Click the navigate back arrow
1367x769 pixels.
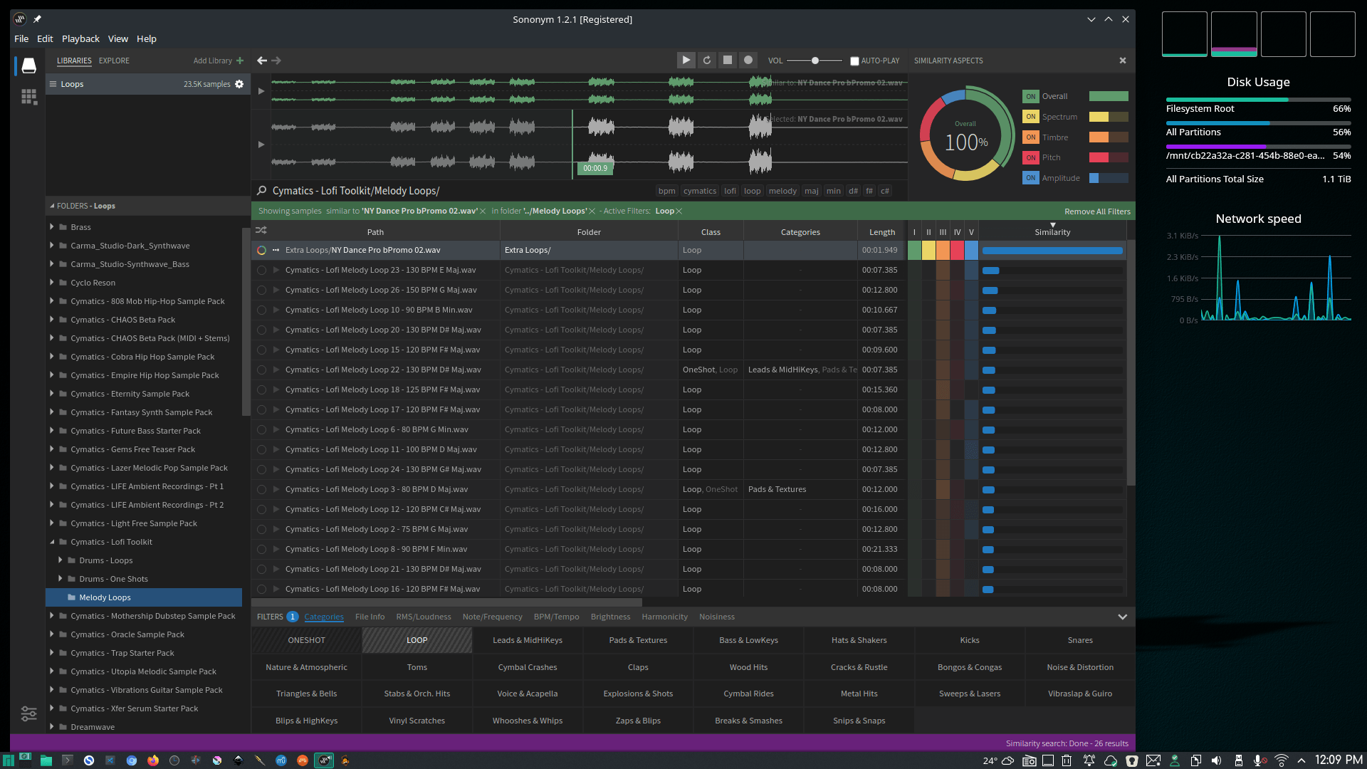coord(262,61)
